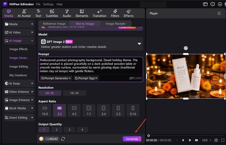The image size is (226, 145).
Task: Click the credits coin icon
Action: pos(41,139)
